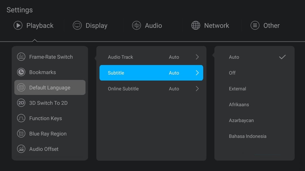This screenshot has height=171, width=305.
Task: Switch to the Audio tab
Action: click(x=147, y=25)
